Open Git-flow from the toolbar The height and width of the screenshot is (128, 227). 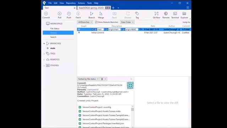[x=156, y=15]
